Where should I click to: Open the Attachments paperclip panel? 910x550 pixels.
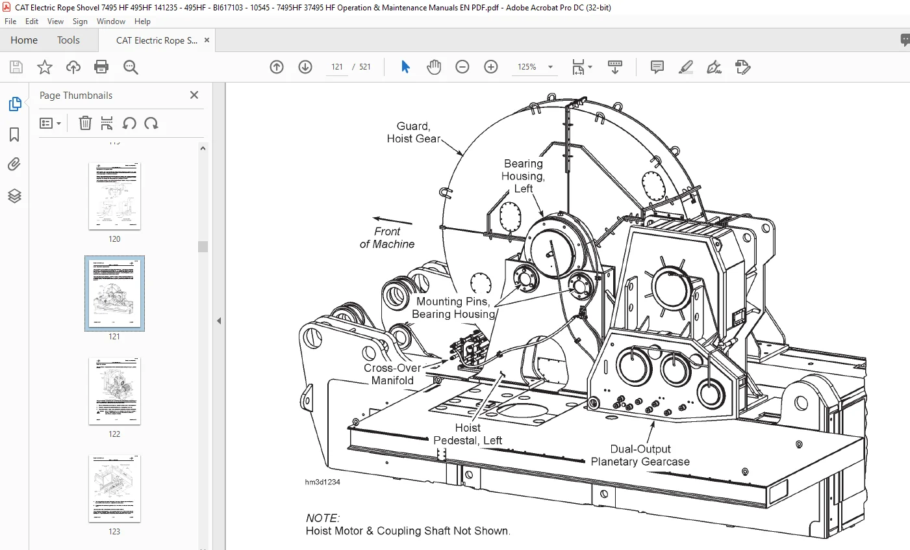[14, 164]
